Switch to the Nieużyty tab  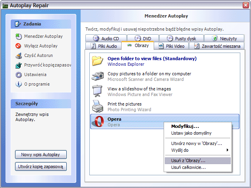pyautogui.click(x=224, y=38)
